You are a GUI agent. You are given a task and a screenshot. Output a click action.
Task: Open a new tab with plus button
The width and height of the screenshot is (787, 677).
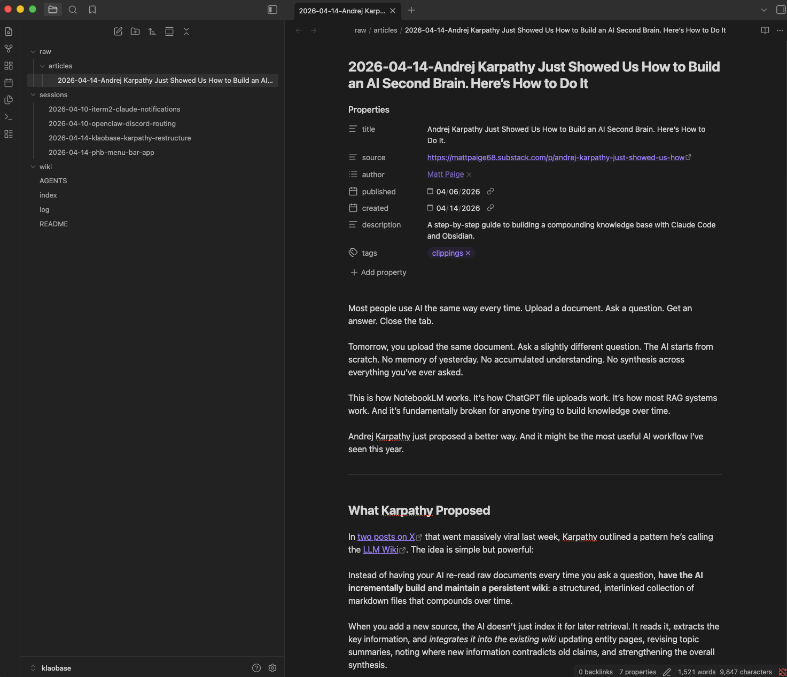(x=411, y=10)
